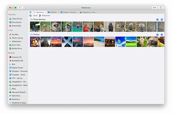Select the tropical beach thumbnail
Screen dimensions: 172x114
coord(99,42)
